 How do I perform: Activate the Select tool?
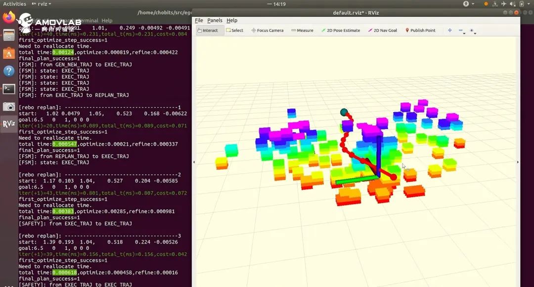(x=234, y=30)
